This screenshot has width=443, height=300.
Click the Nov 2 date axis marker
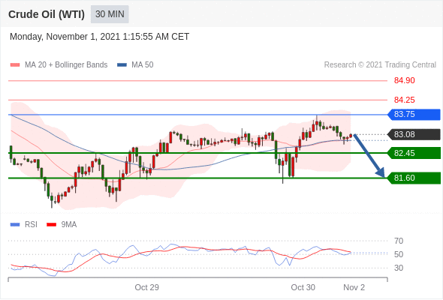(x=354, y=287)
